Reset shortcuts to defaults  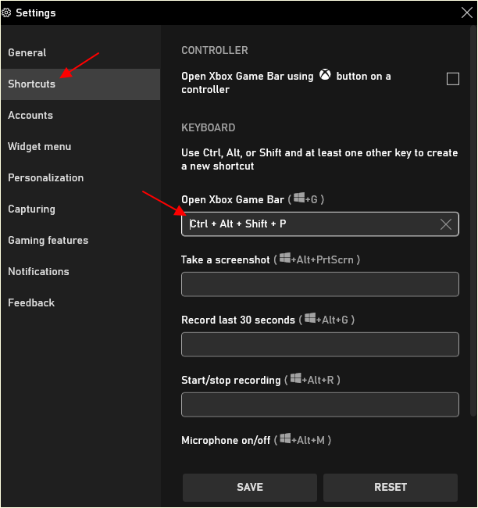[391, 487]
